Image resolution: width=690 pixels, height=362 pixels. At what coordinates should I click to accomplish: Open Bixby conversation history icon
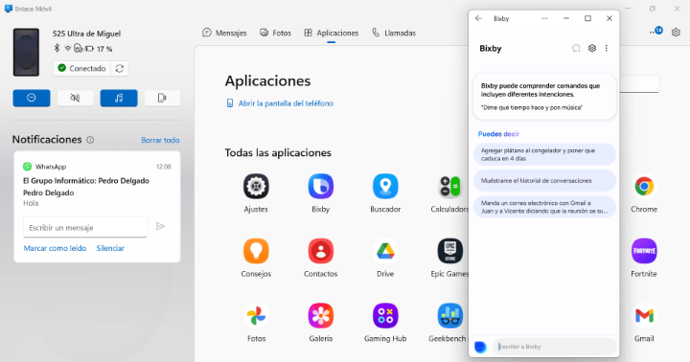coord(576,49)
